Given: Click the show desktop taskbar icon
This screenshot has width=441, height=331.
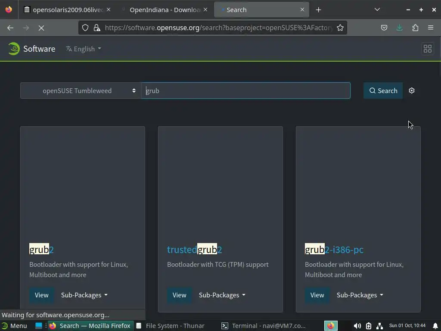Looking at the screenshot, I should coord(39,326).
